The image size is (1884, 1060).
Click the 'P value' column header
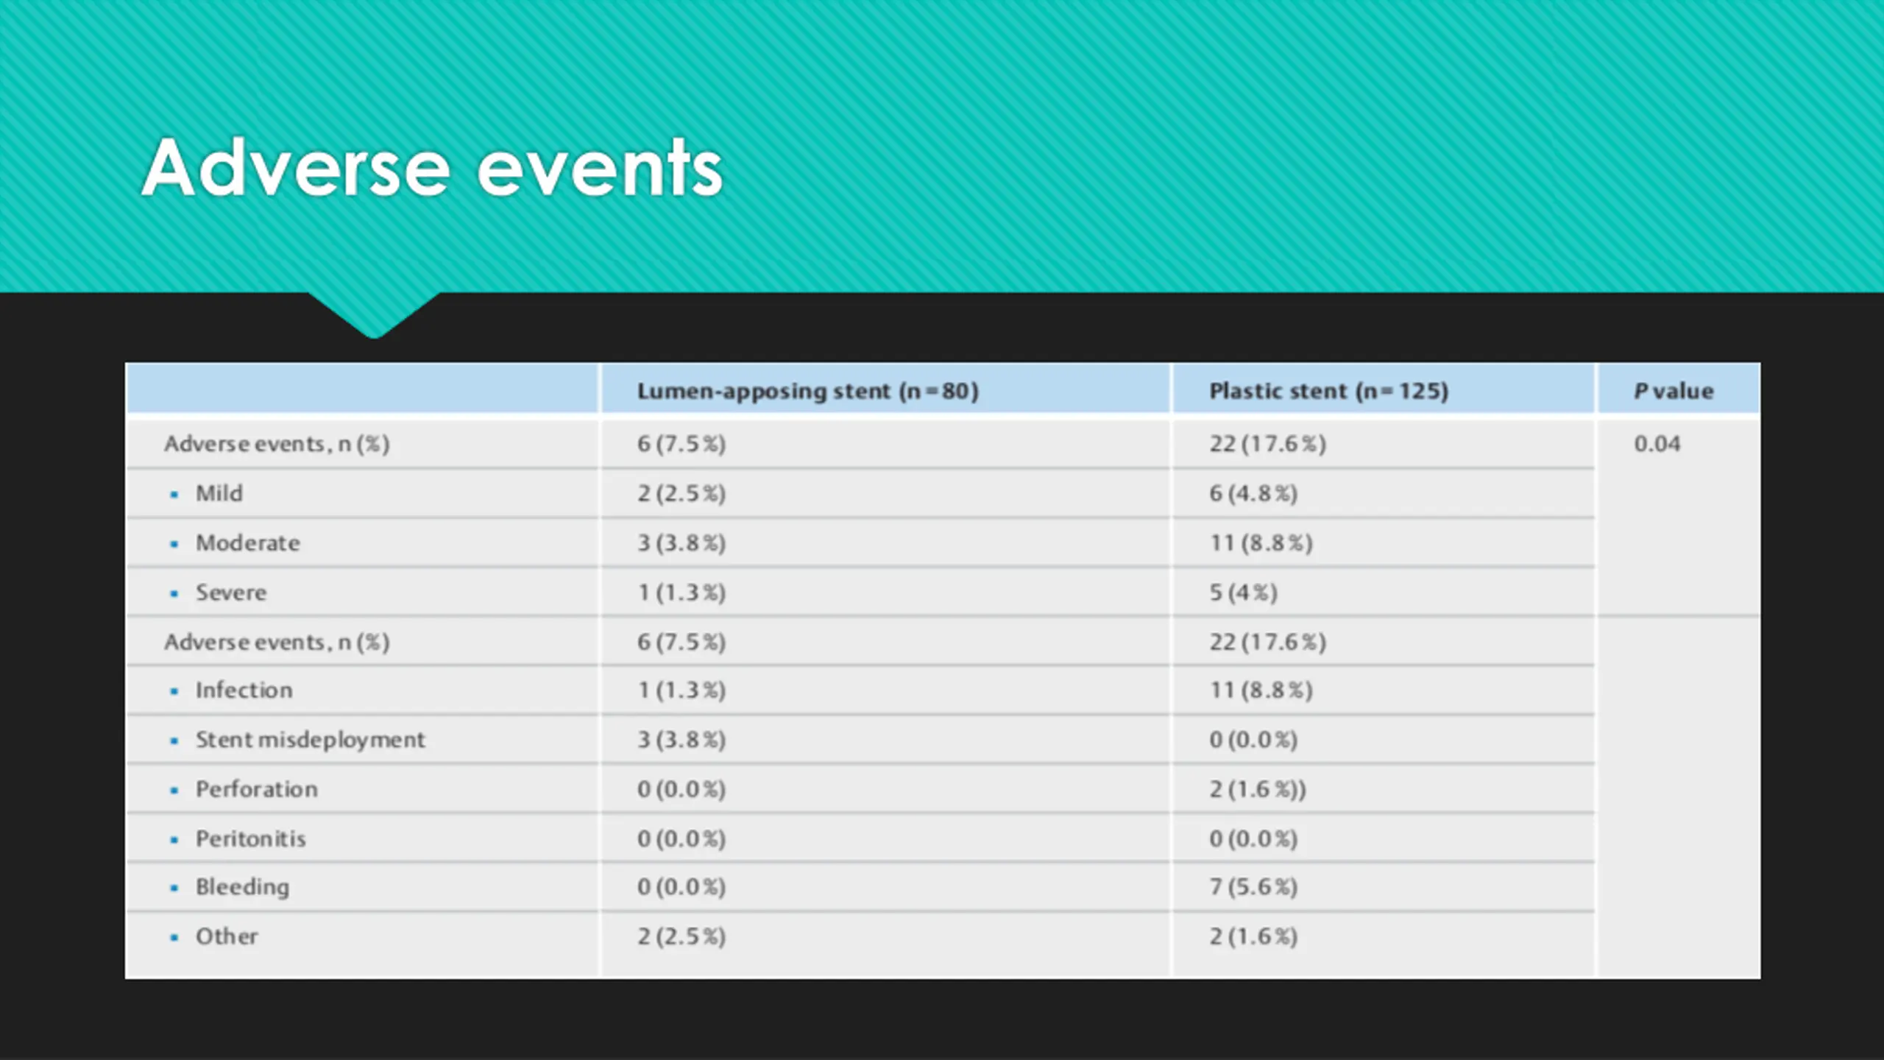[x=1674, y=391]
